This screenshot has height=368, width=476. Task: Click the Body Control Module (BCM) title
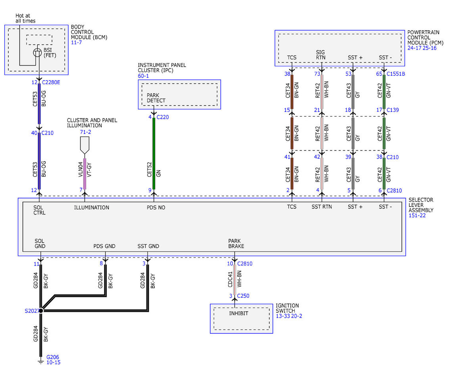[x=89, y=32]
